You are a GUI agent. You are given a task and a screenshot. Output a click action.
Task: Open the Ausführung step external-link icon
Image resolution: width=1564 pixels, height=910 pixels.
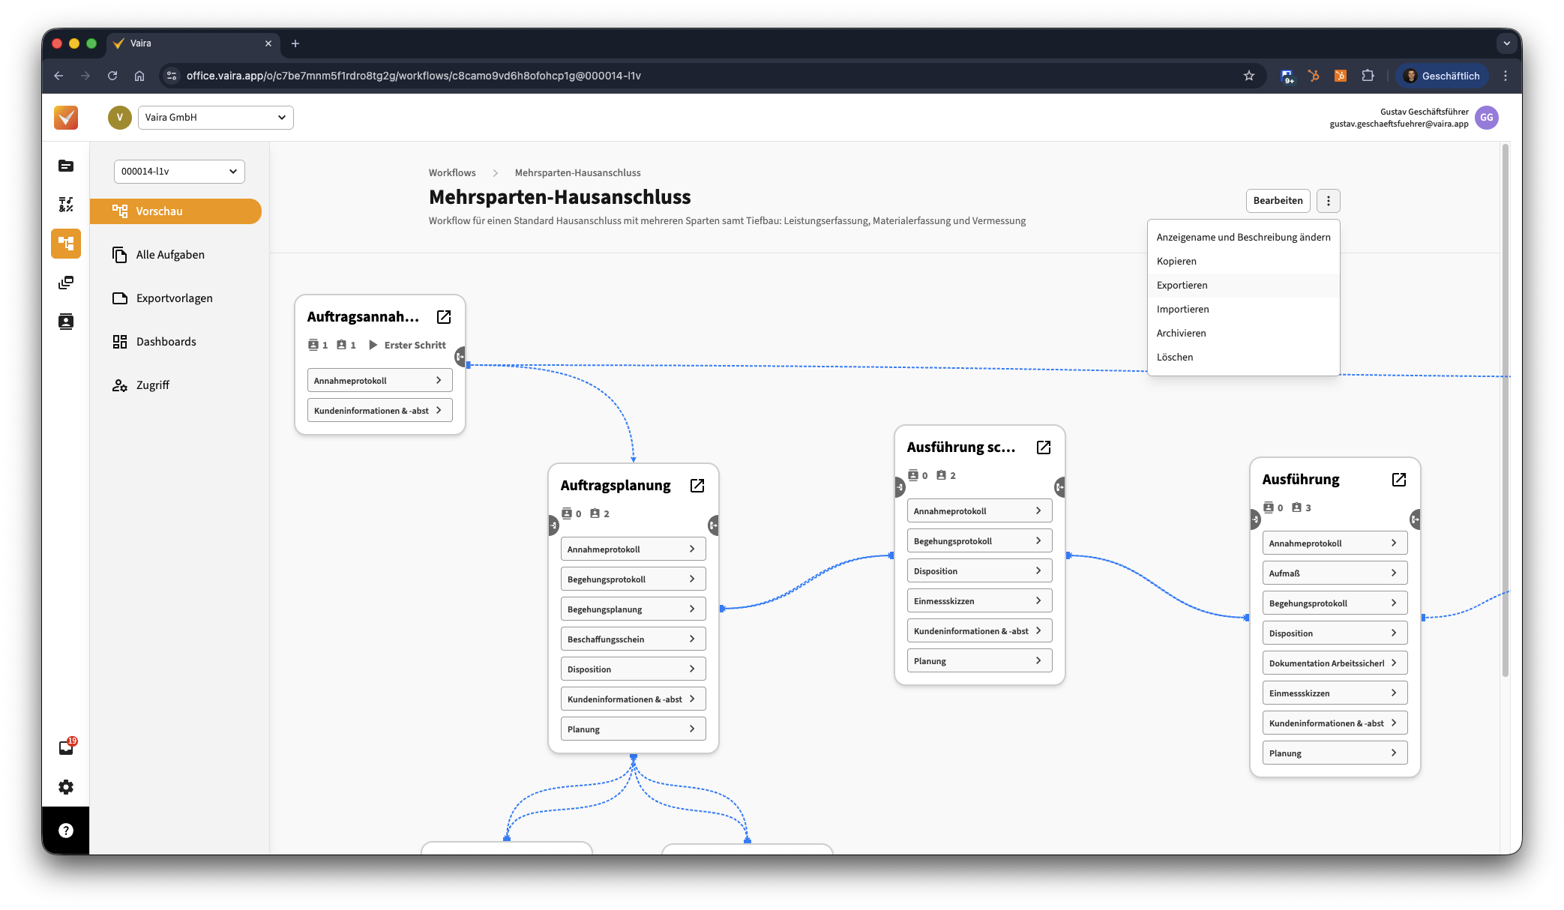[x=1398, y=480]
